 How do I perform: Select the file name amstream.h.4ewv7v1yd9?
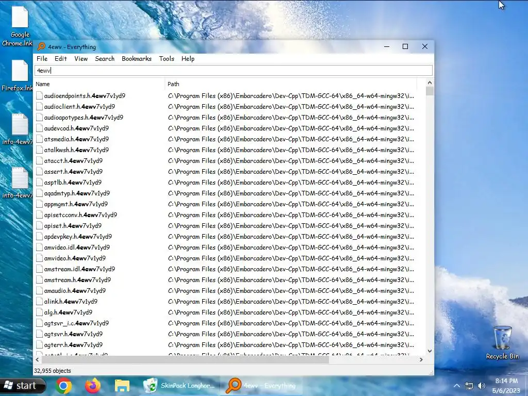pyautogui.click(x=77, y=280)
